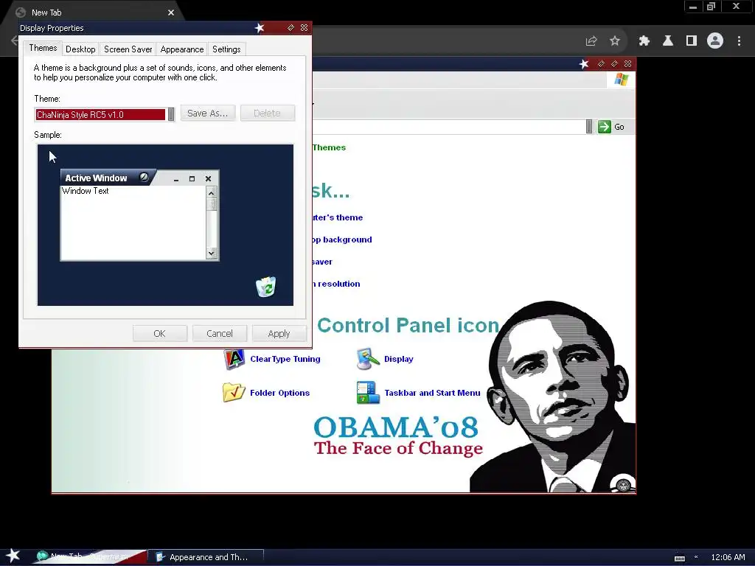
Task: Toggle the browser side panel icon
Action: (x=692, y=41)
